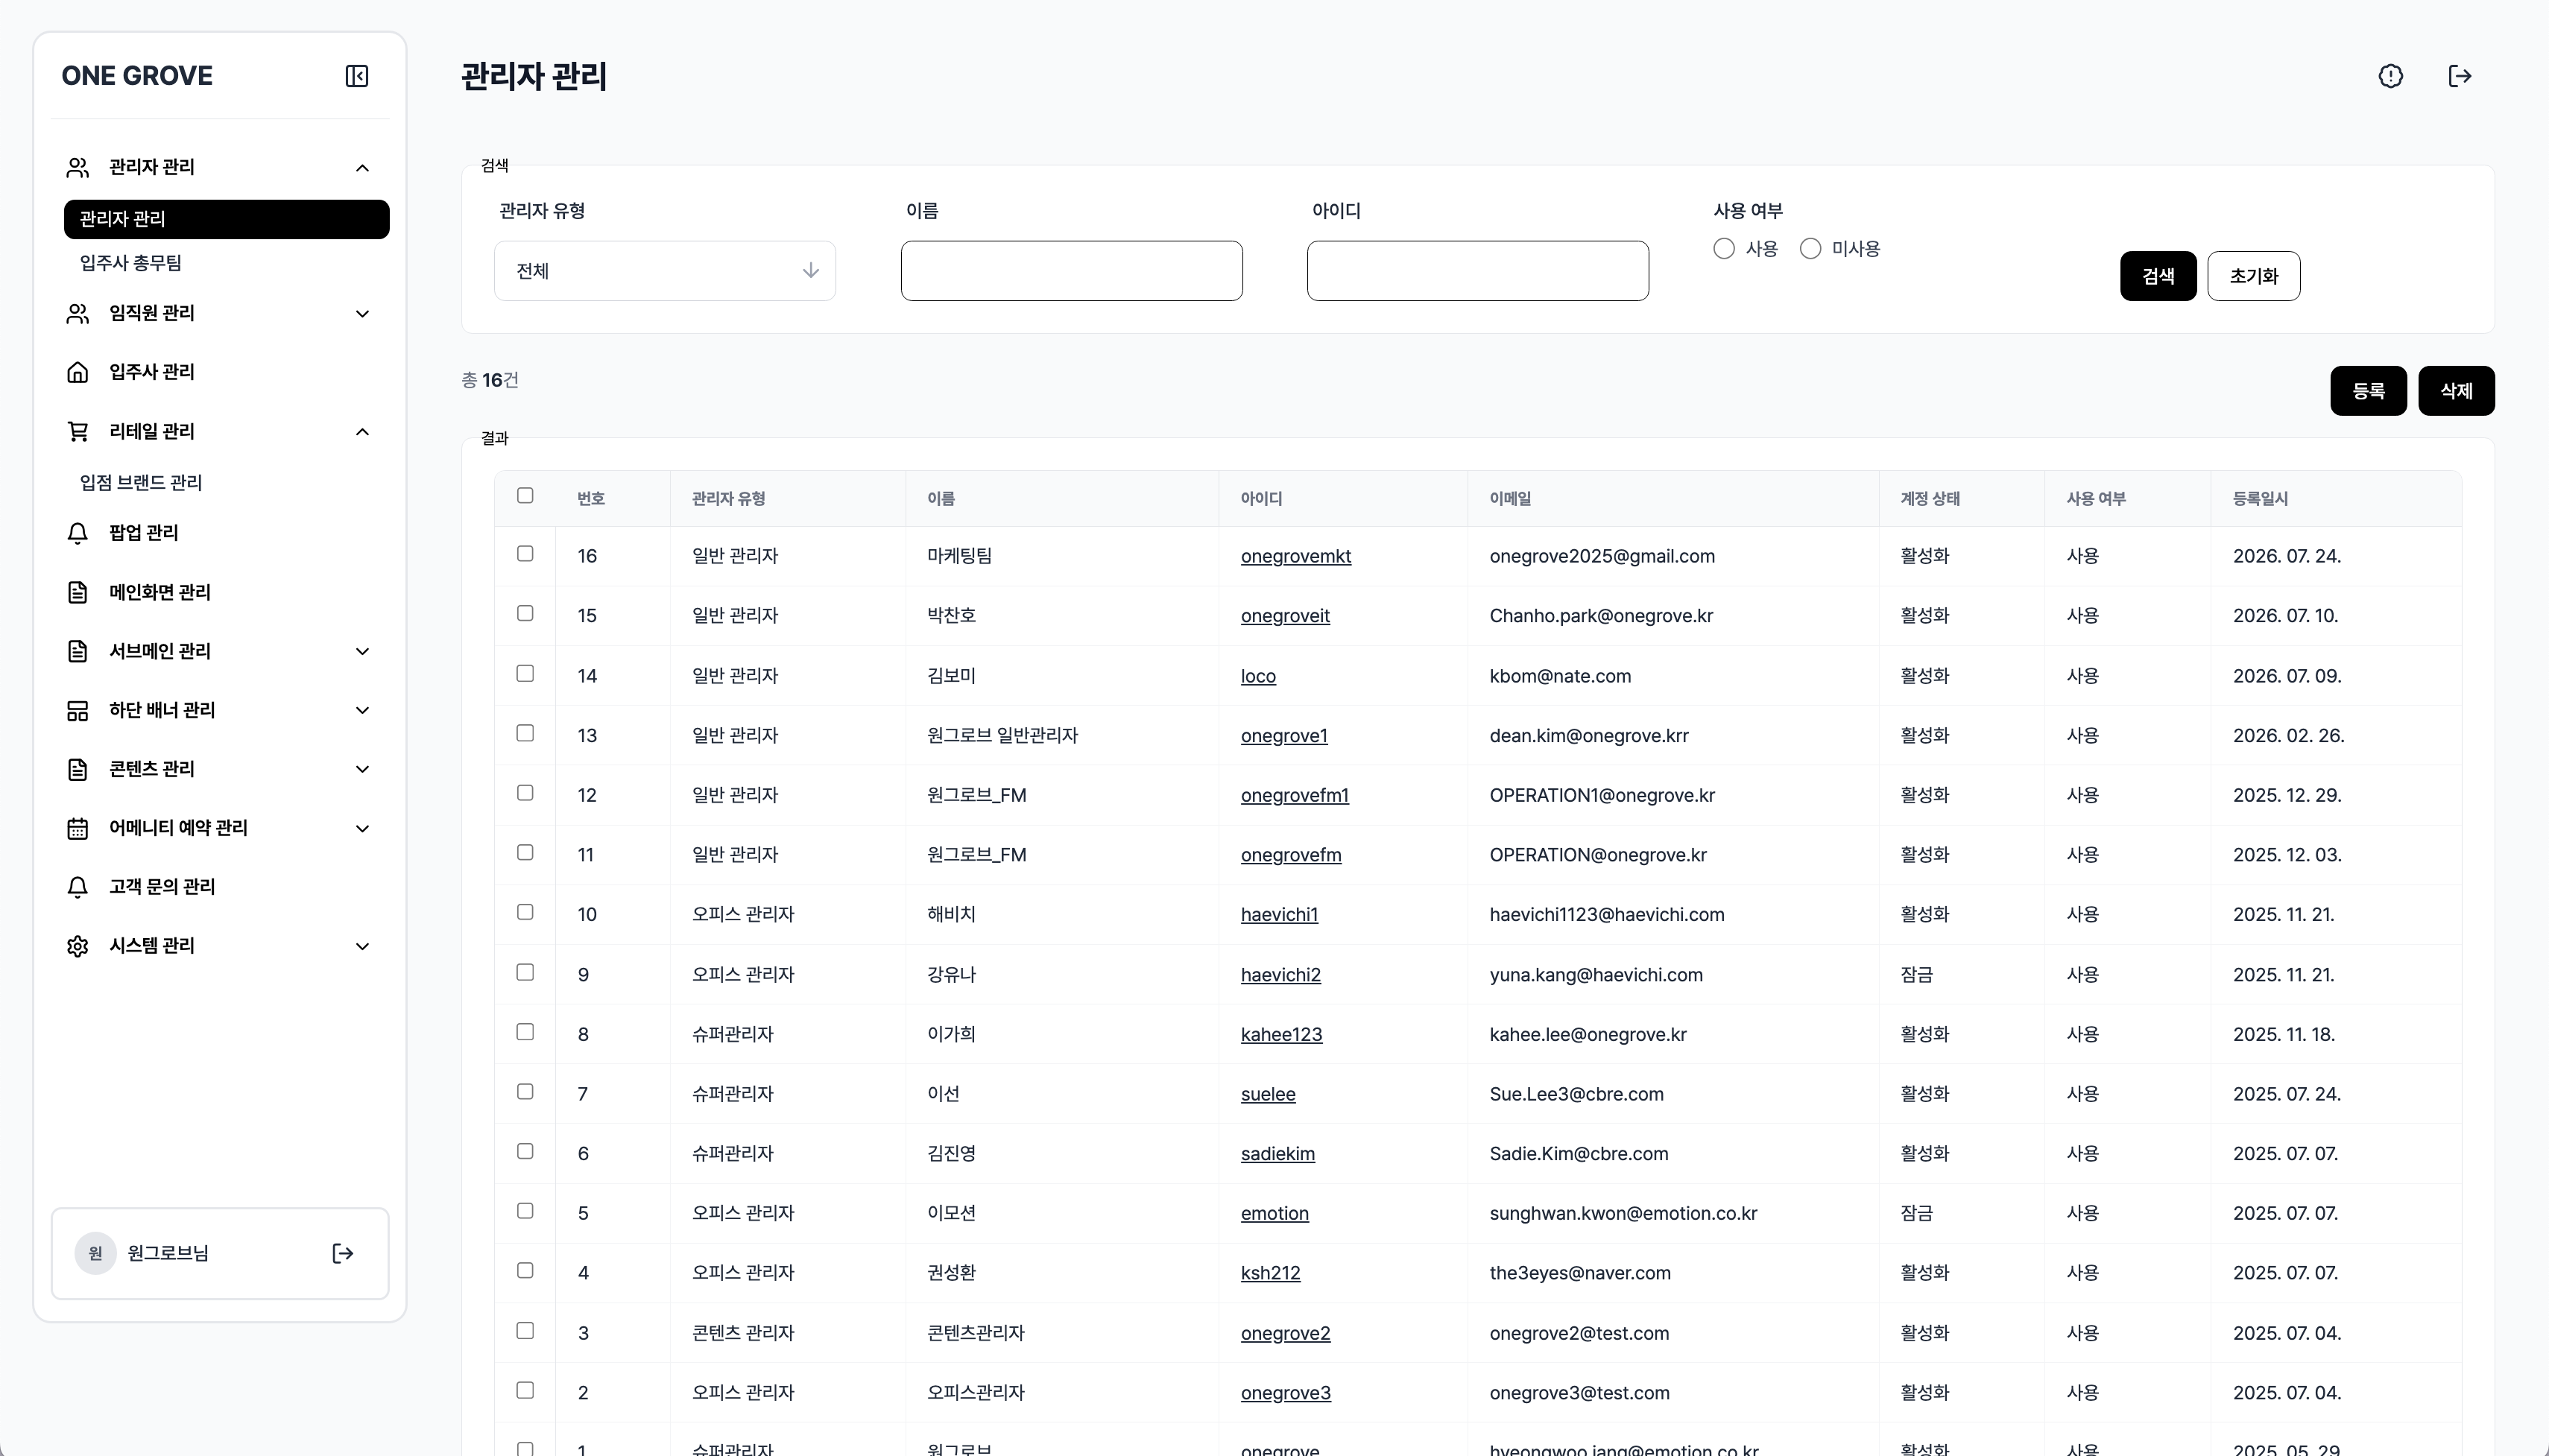This screenshot has width=2549, height=1456.
Task: Click the 입주사 관리 home icon
Action: [77, 372]
